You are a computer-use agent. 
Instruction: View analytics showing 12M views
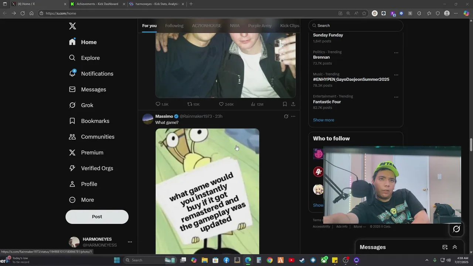coord(257,104)
